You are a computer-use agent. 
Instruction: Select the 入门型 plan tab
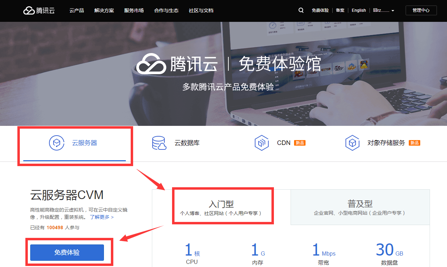coord(221,207)
